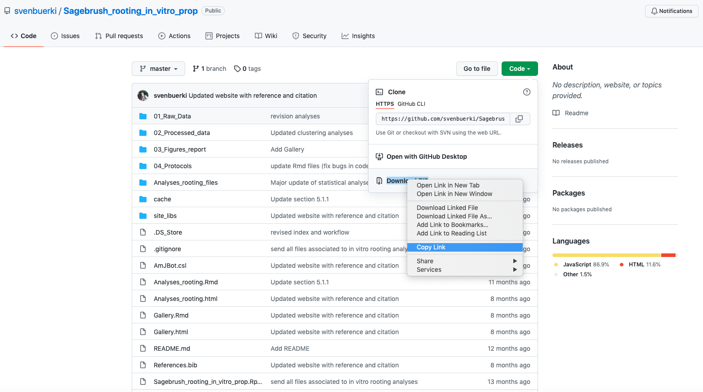Click the site_libs folder icon
Image resolution: width=703 pixels, height=392 pixels.
click(x=143, y=216)
